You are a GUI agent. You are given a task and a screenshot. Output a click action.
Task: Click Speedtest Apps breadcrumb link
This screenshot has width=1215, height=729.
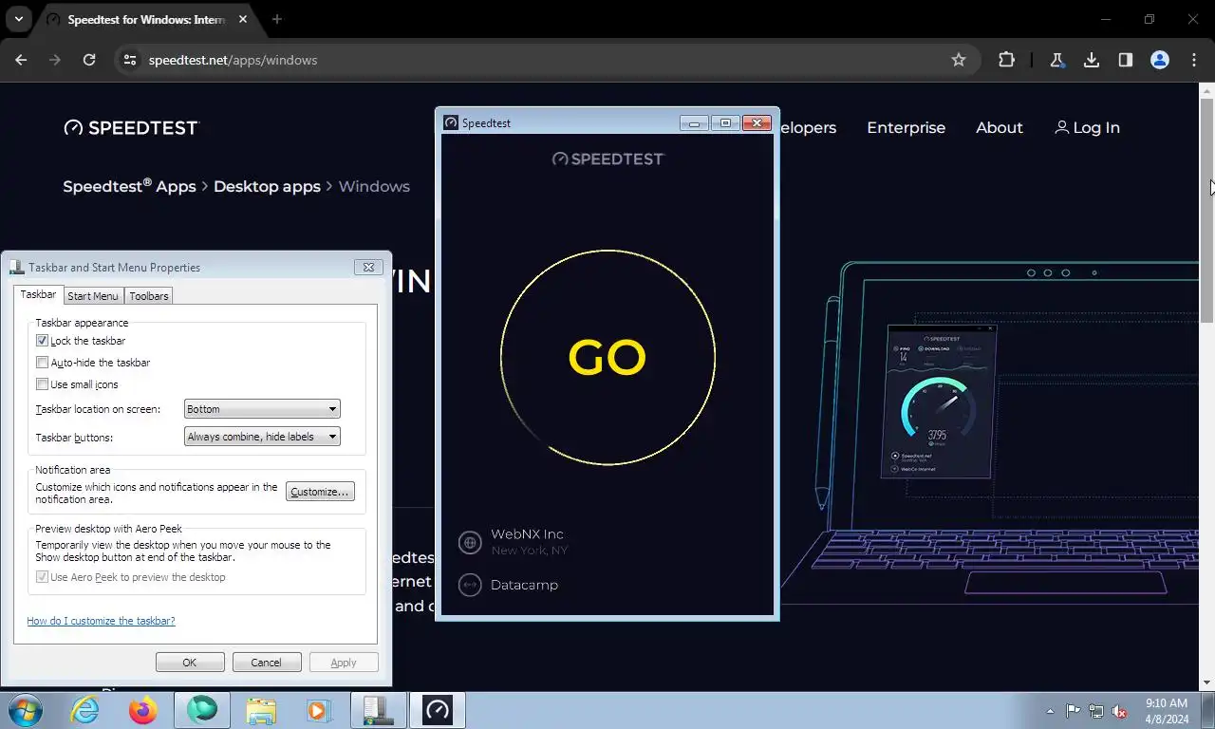(x=129, y=186)
